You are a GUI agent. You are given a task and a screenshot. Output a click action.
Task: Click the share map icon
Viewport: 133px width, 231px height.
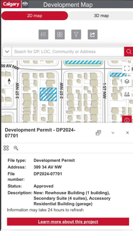92,35
